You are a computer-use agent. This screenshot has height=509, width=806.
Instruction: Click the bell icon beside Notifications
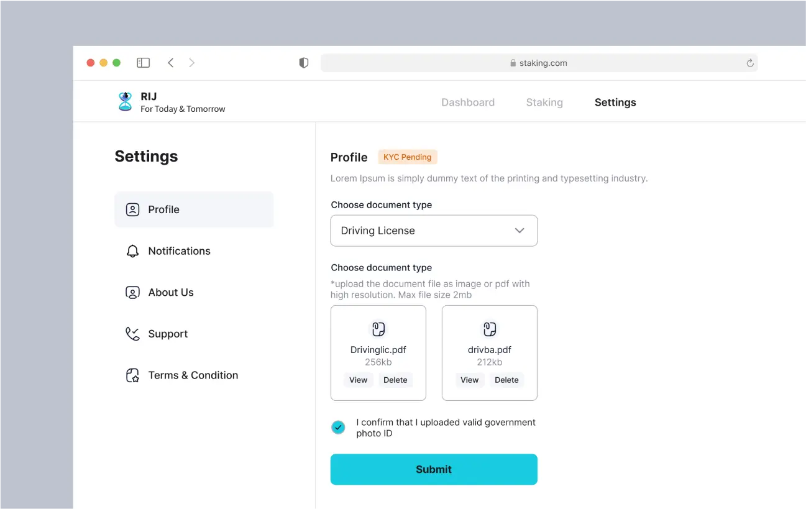pyautogui.click(x=132, y=251)
